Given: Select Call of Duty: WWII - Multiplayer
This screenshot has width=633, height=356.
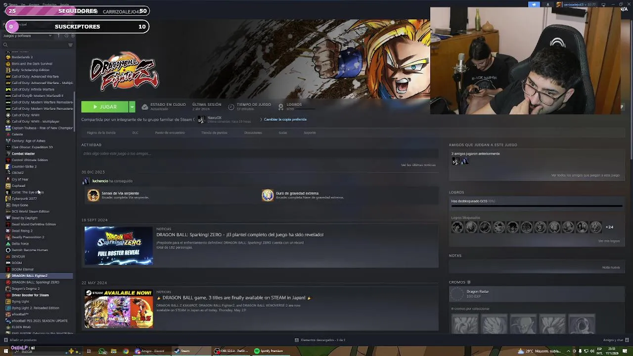Looking at the screenshot, I should click(35, 122).
